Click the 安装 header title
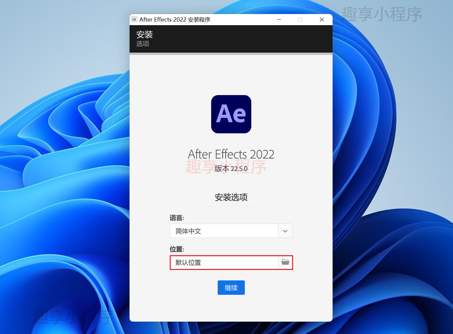The height and width of the screenshot is (334, 453). pos(145,34)
